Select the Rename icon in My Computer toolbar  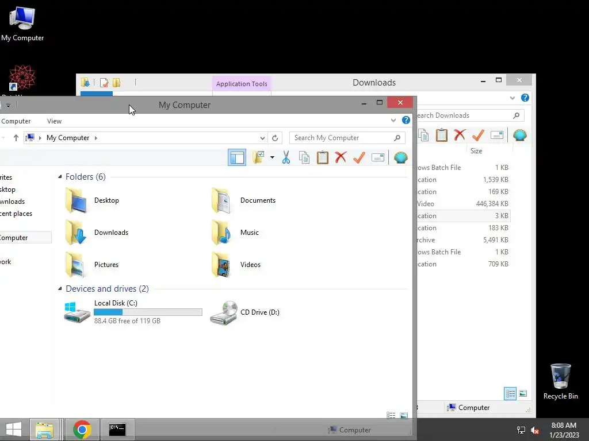tap(377, 157)
